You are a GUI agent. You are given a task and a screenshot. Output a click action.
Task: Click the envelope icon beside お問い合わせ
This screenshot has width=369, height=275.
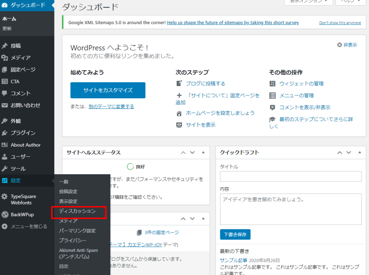click(x=4, y=105)
